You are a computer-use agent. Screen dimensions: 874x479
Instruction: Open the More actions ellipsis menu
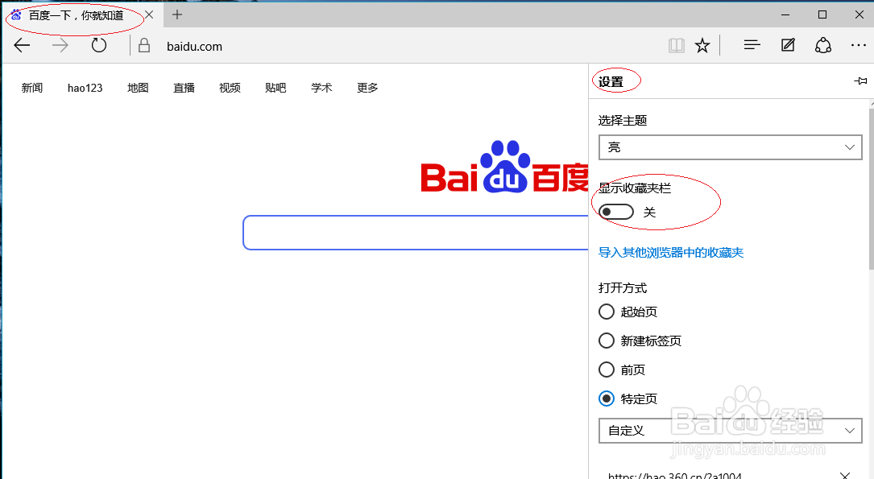pos(859,45)
